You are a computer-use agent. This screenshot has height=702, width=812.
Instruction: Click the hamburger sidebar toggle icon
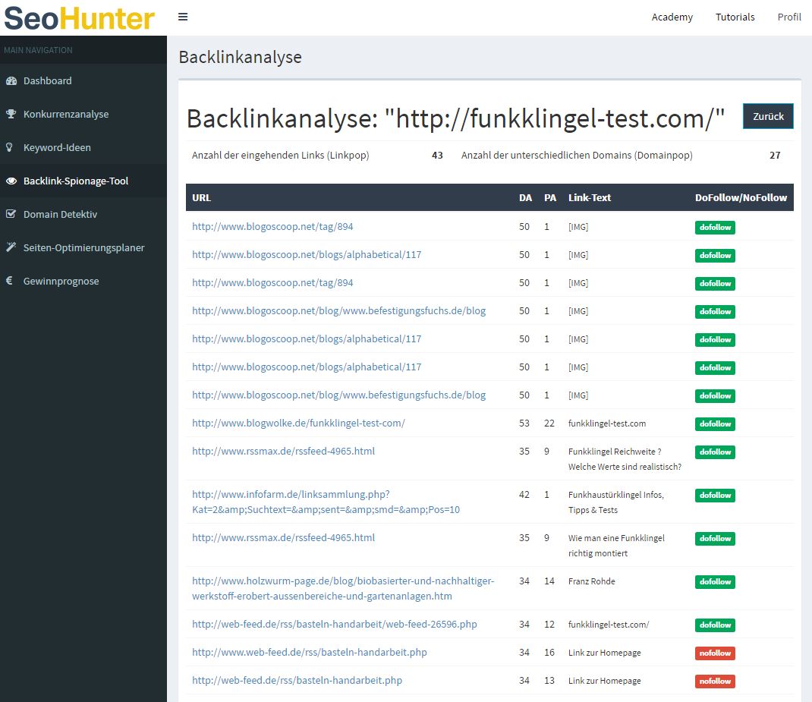(x=183, y=17)
